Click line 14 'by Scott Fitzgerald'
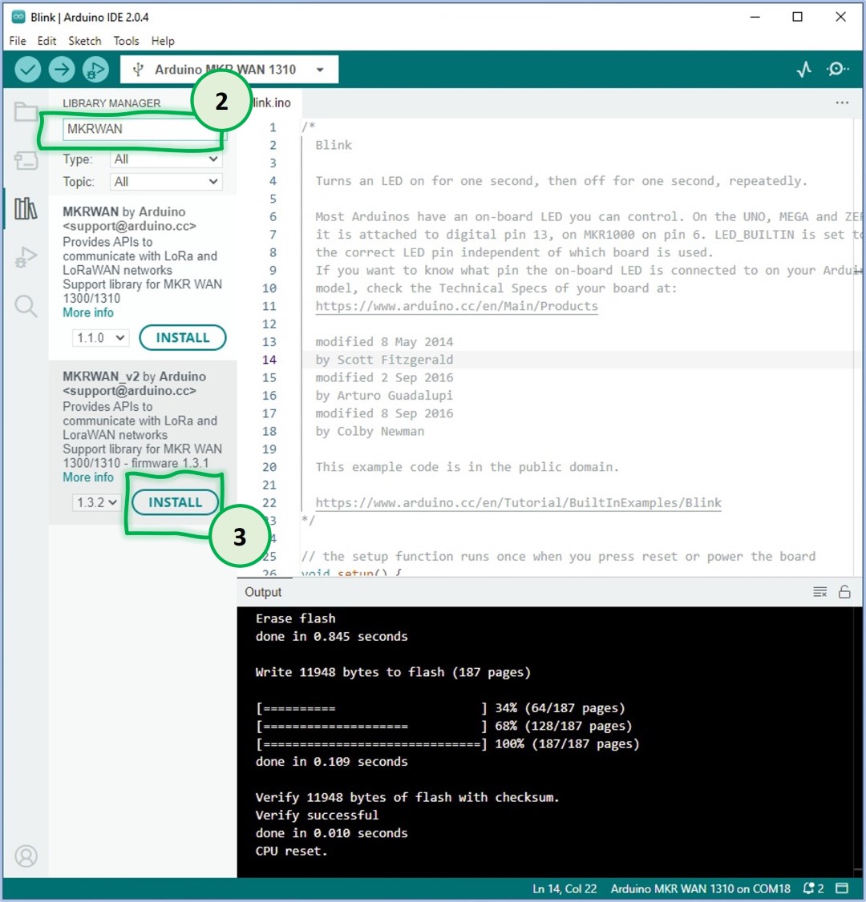This screenshot has width=866, height=902. tap(384, 360)
